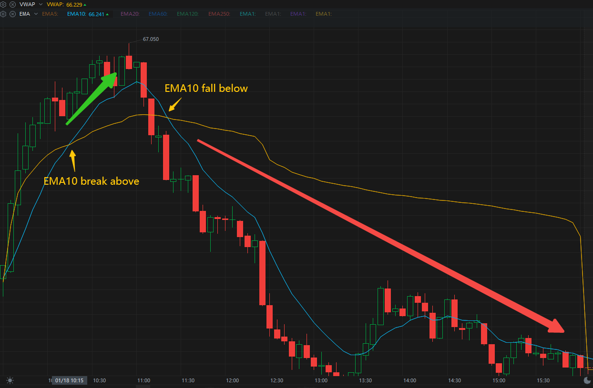The image size is (593, 388).
Task: Remove the EMA indicator with its X icon
Action: [x=13, y=14]
